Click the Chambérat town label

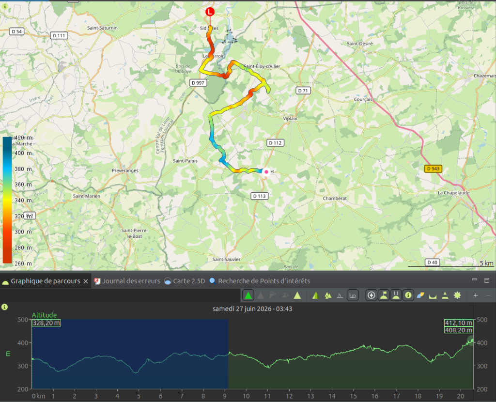point(335,198)
